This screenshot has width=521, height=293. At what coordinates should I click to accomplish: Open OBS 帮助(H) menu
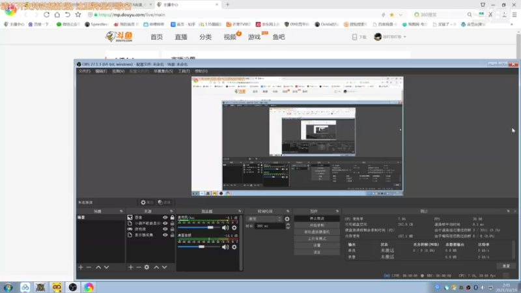(x=201, y=71)
